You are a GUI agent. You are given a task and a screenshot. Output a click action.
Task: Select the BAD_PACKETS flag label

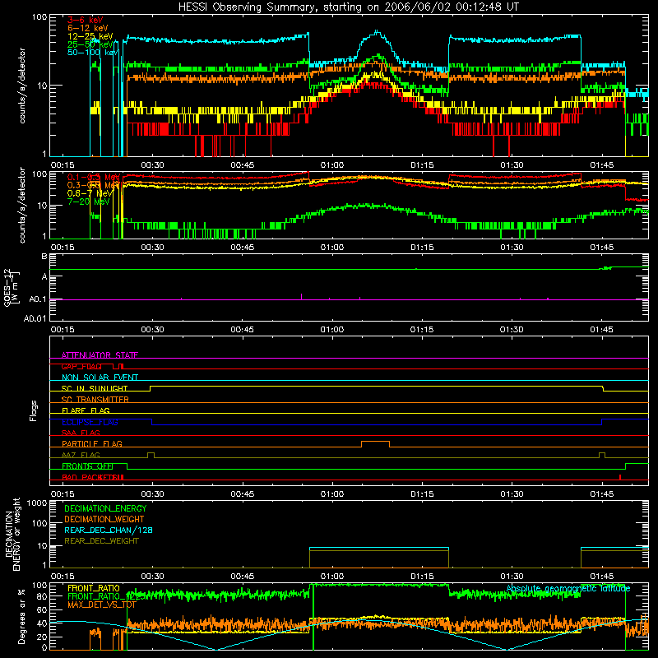click(x=93, y=477)
